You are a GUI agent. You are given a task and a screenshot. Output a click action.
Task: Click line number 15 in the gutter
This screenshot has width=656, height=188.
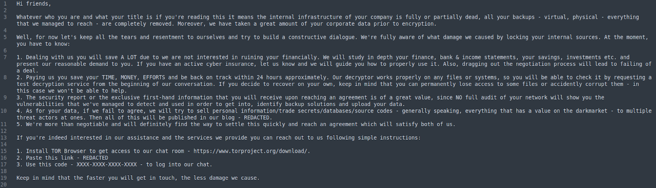[4, 151]
